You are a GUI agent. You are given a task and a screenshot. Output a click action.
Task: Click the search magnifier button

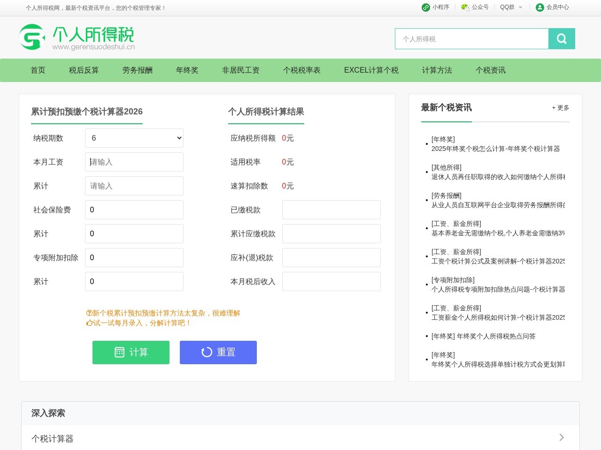(562, 39)
